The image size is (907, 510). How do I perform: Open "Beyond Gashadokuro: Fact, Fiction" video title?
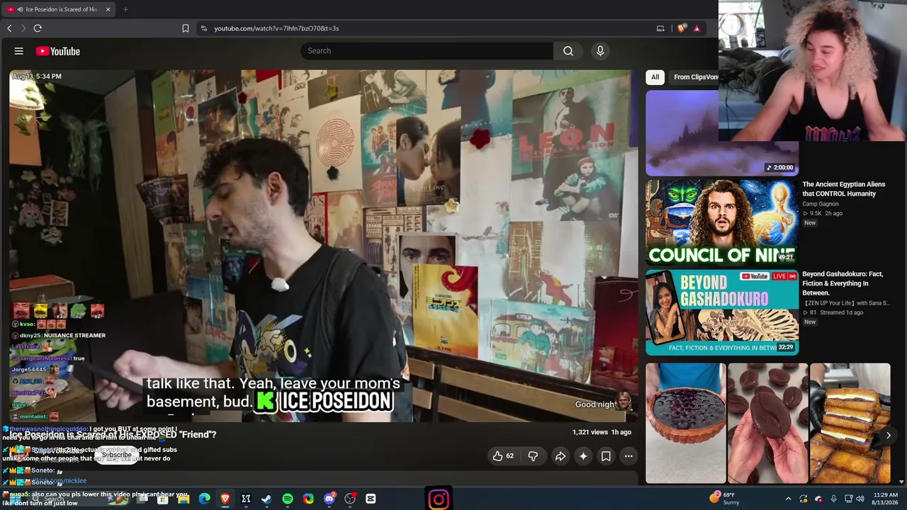click(843, 283)
